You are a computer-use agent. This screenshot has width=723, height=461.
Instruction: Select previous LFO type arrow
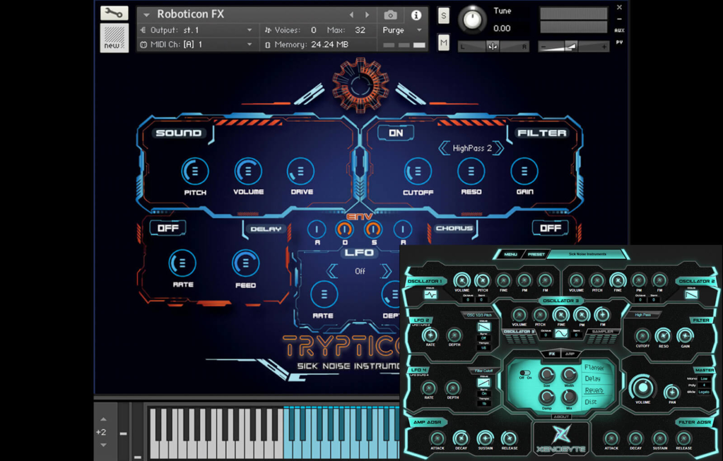click(x=332, y=271)
